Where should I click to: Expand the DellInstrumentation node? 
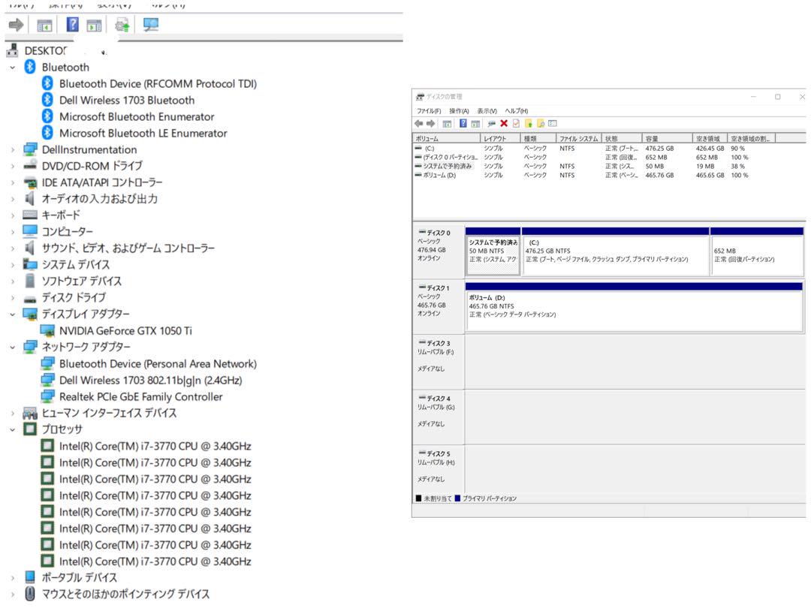tap(13, 150)
